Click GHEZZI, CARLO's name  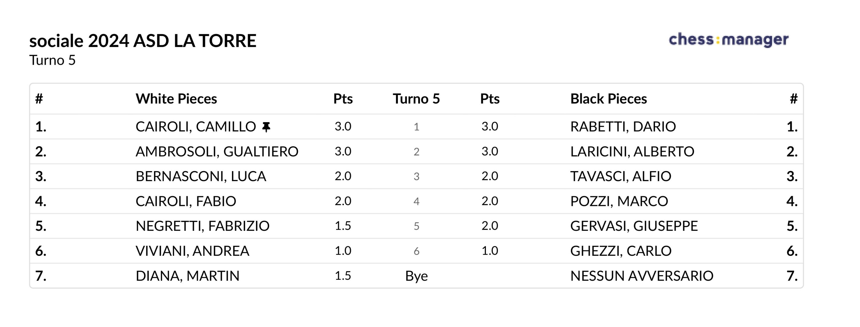[621, 251]
